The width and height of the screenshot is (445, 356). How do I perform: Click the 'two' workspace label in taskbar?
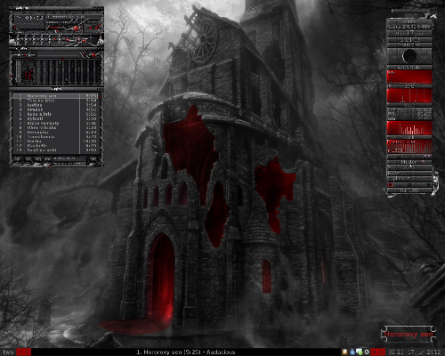tap(8, 352)
